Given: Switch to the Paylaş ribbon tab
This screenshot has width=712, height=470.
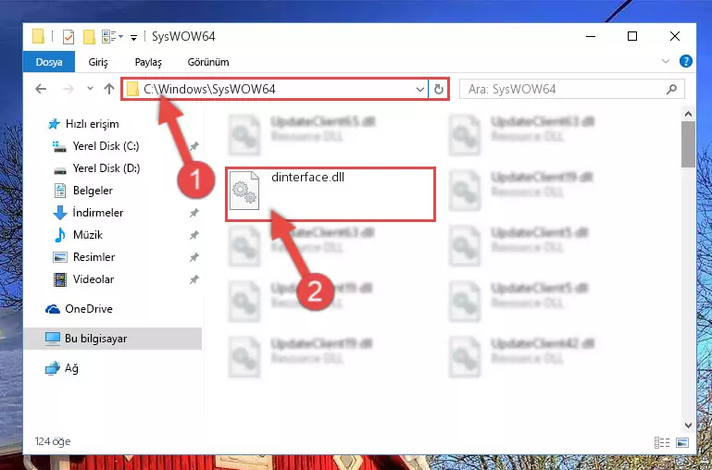Looking at the screenshot, I should click(x=148, y=62).
